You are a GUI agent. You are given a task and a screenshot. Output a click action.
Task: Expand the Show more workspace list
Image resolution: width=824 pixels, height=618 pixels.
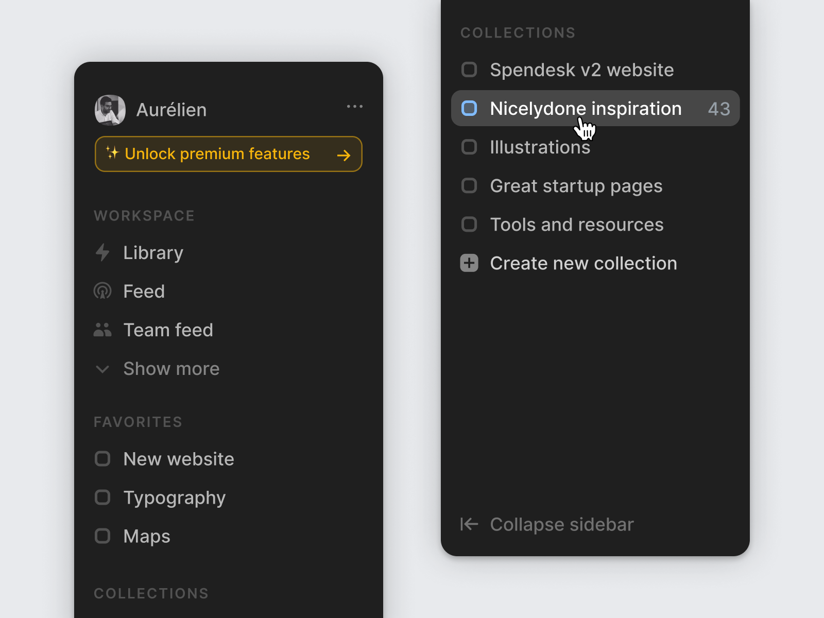(x=157, y=369)
